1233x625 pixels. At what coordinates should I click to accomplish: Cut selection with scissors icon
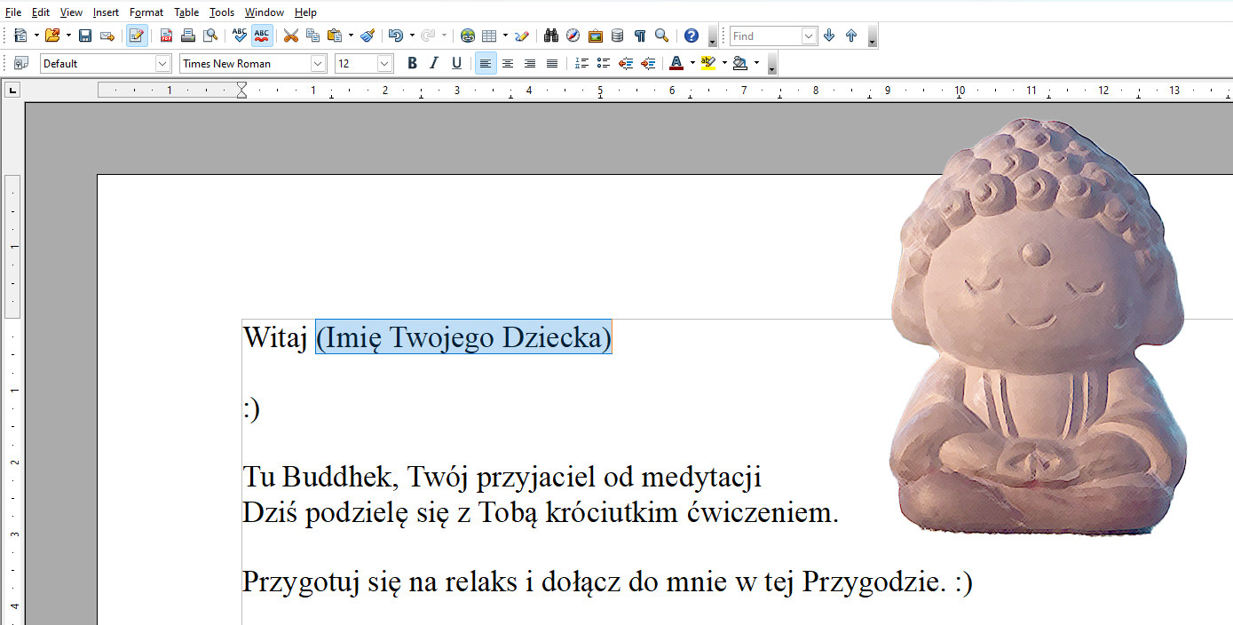[x=291, y=36]
